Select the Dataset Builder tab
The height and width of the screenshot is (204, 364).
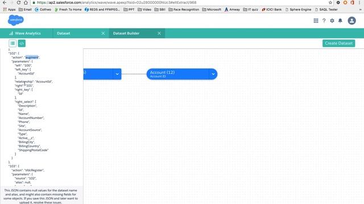126,33
